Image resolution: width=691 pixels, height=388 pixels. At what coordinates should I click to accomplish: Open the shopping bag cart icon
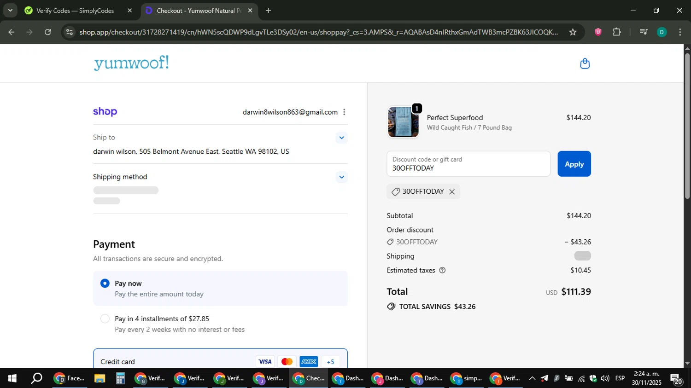pyautogui.click(x=585, y=64)
